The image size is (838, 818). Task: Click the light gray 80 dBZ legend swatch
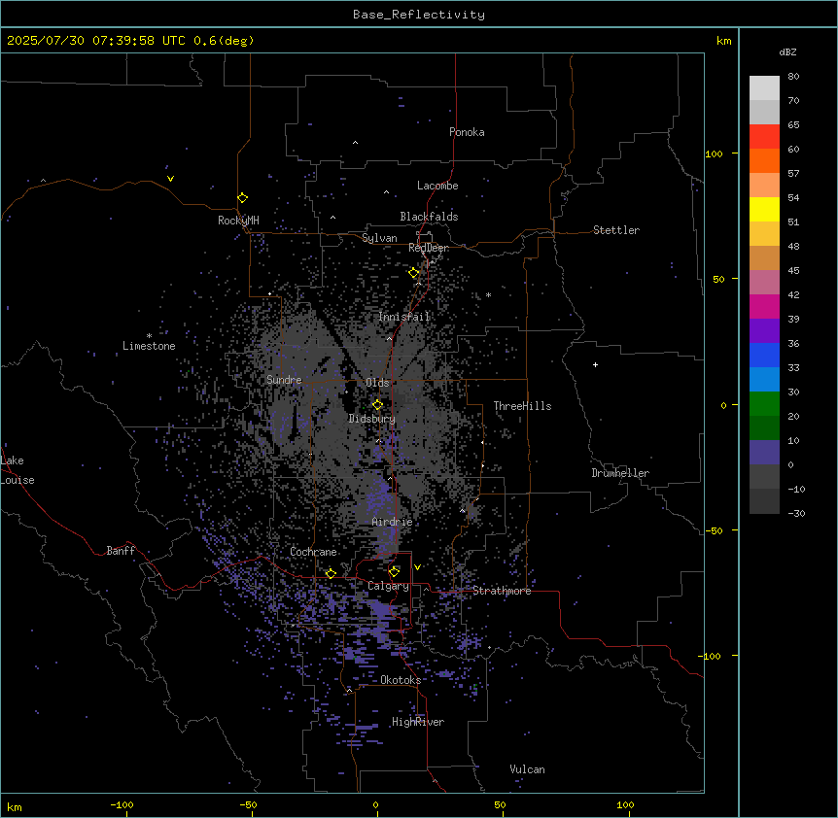click(764, 88)
